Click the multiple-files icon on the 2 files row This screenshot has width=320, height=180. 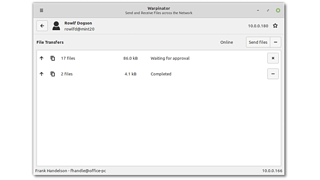(53, 74)
